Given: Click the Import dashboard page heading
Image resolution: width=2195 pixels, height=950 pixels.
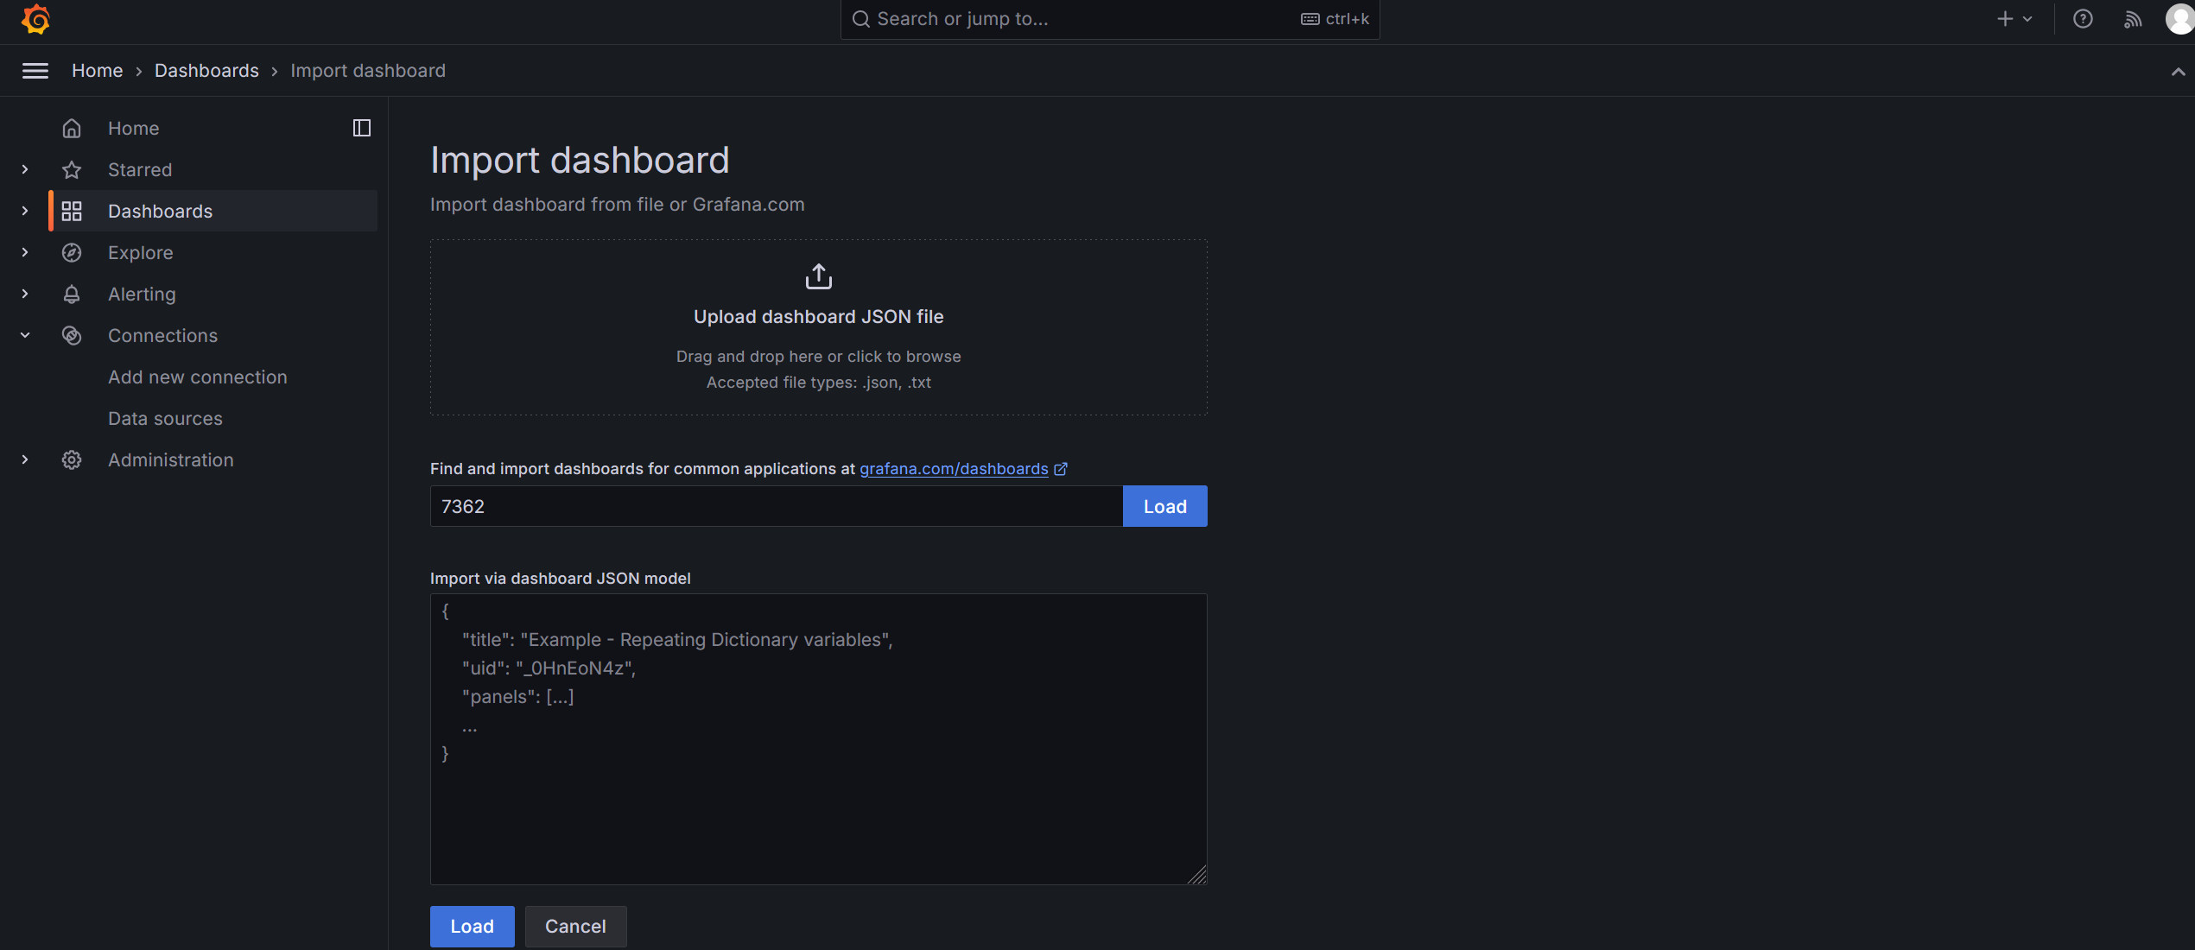Looking at the screenshot, I should 580,161.
